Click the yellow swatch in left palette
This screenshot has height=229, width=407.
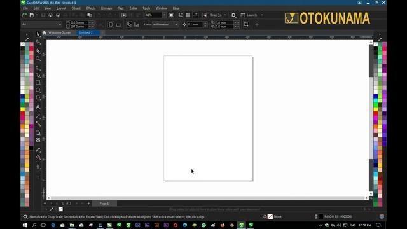[x=23, y=109]
